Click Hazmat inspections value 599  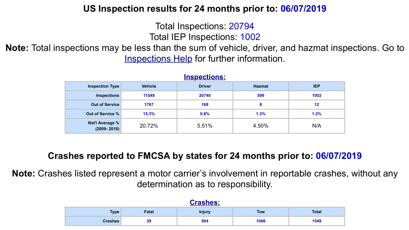[x=261, y=96]
